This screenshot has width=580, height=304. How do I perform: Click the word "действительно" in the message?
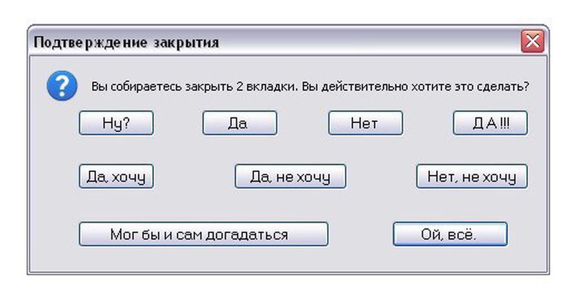click(359, 88)
